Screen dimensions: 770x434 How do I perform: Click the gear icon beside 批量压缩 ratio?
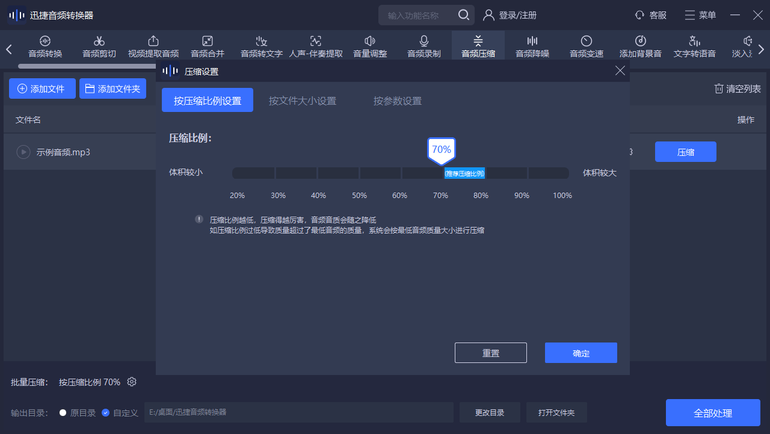click(132, 382)
